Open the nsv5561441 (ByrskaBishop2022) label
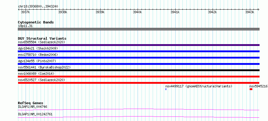The image size is (268, 121). pyautogui.click(x=44, y=67)
